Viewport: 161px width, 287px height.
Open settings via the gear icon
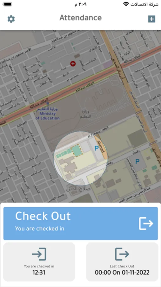[x=11, y=19]
